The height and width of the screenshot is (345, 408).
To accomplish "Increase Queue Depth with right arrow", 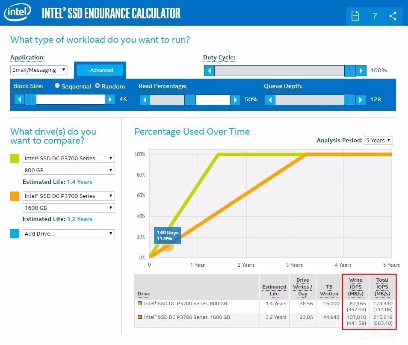I will point(361,100).
